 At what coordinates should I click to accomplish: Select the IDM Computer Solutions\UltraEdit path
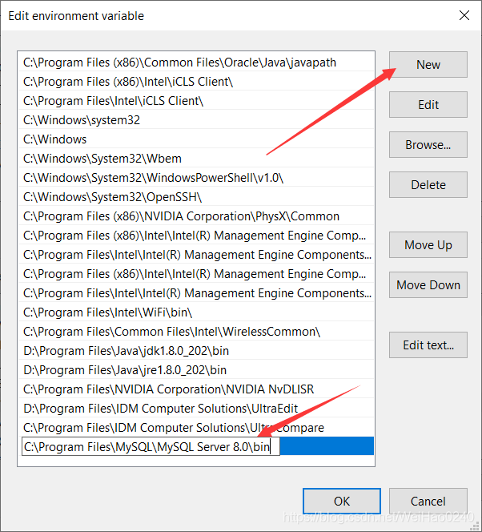[x=196, y=408]
